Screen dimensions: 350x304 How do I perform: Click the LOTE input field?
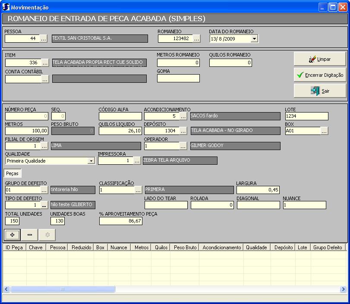(306, 116)
